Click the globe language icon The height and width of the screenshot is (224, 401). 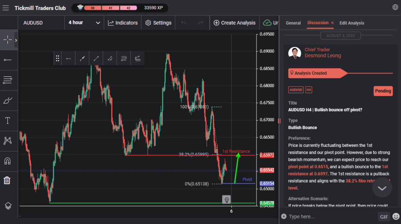point(395,7)
